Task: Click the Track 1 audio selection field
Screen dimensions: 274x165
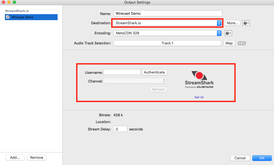Action: point(167,43)
